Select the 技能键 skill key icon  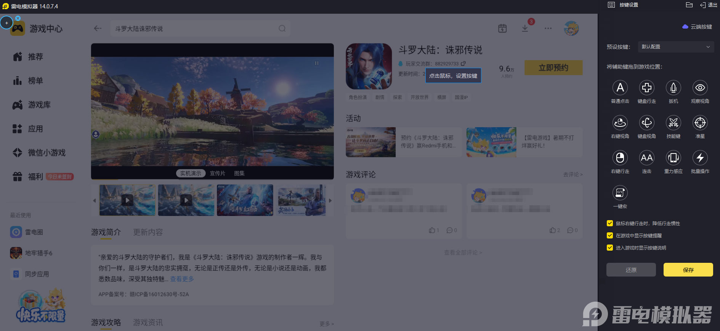pos(673,123)
